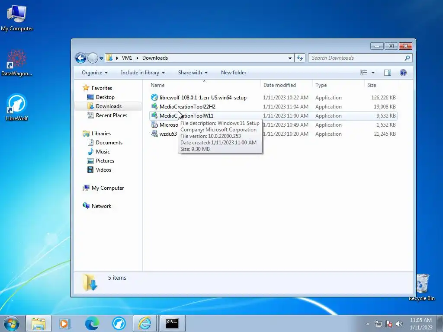This screenshot has width=443, height=332.
Task: Click Windows Explorer on the taskbar
Action: (x=39, y=323)
